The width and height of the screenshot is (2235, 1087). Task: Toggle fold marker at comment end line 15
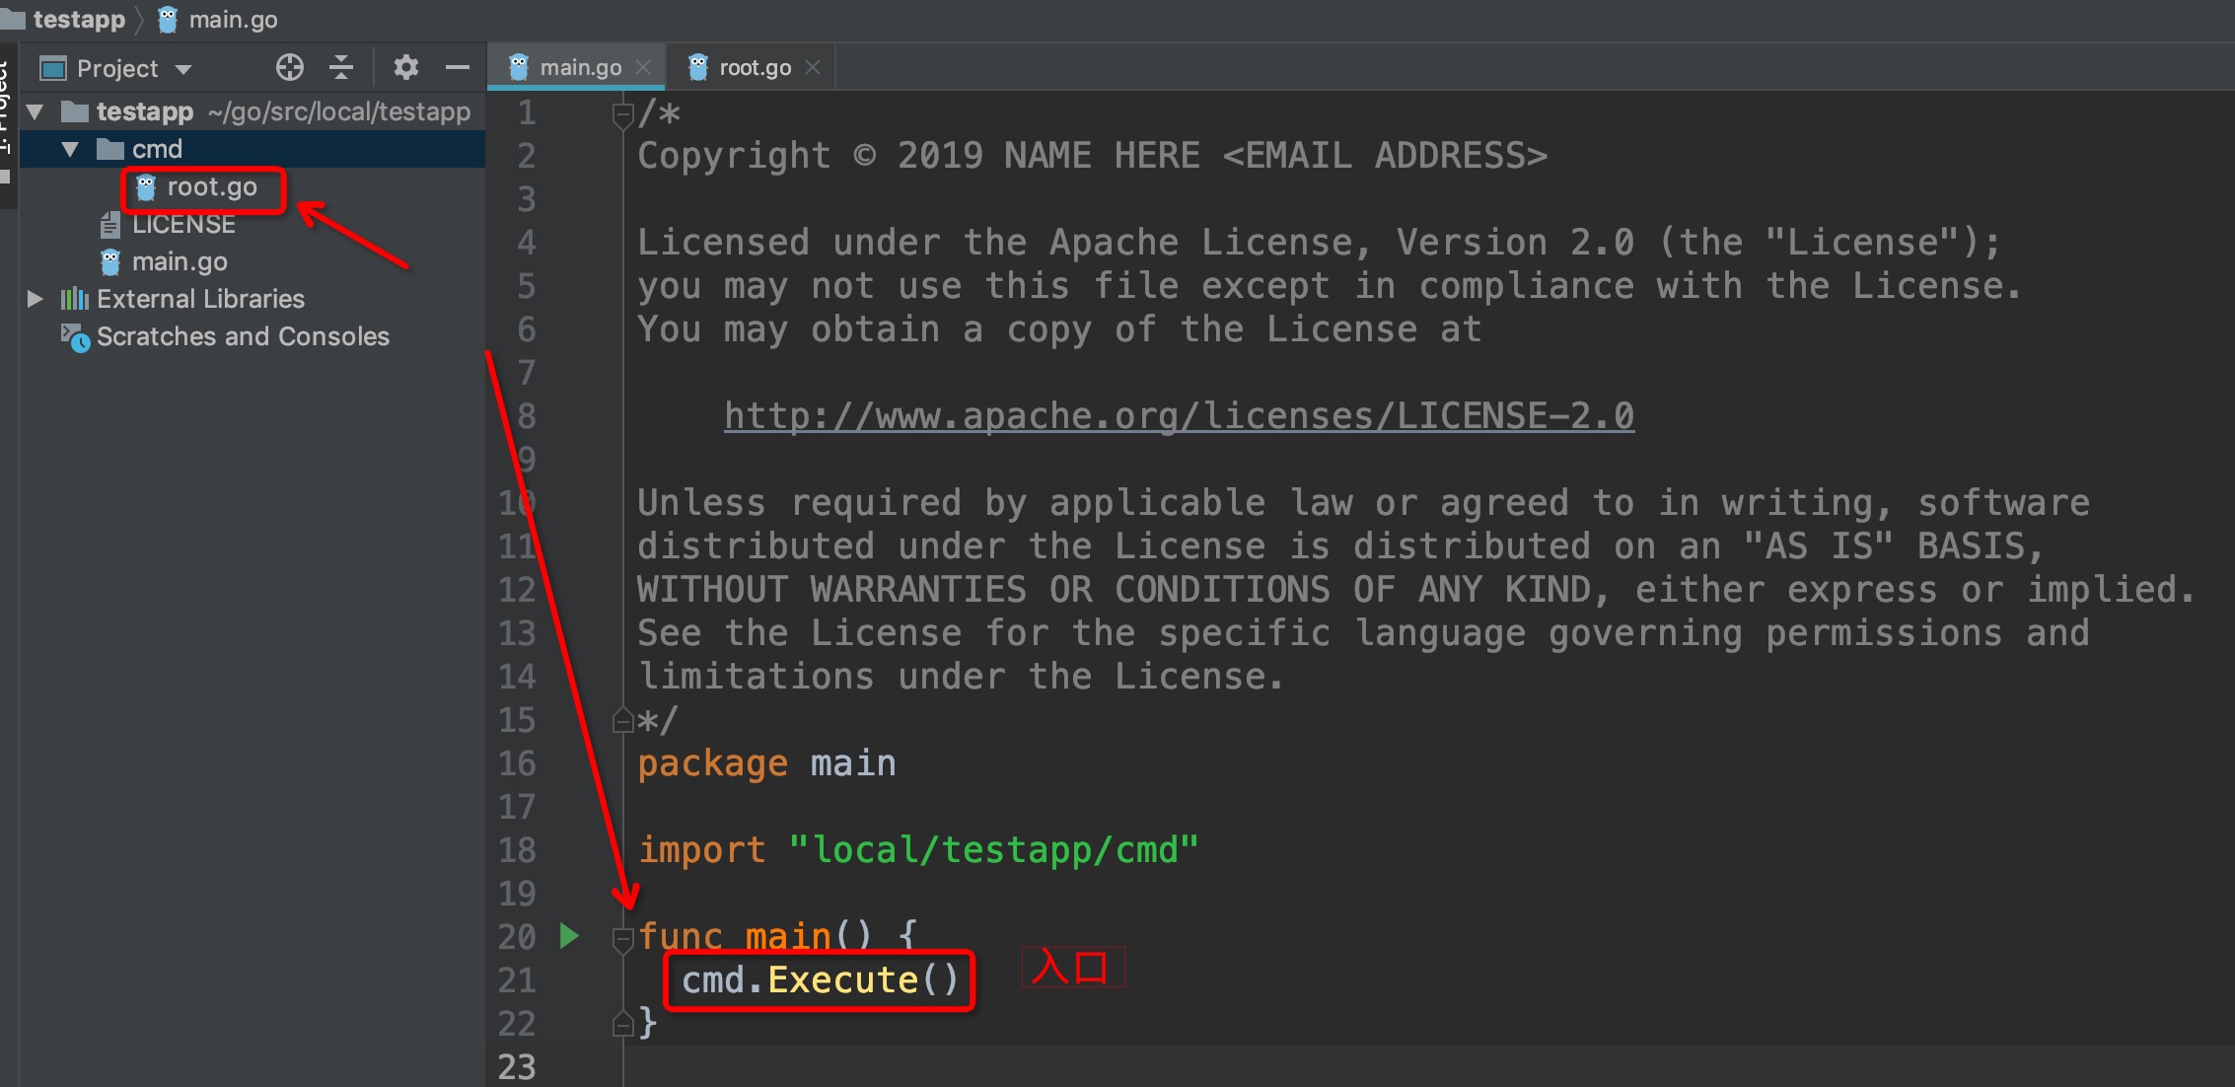pos(622,721)
